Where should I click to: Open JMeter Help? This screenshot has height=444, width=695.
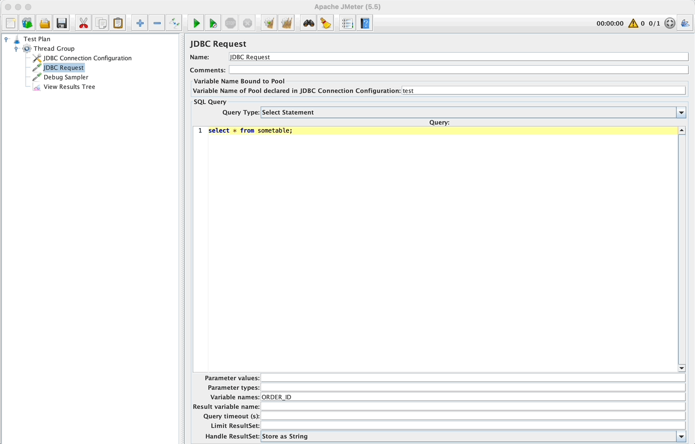click(x=364, y=23)
